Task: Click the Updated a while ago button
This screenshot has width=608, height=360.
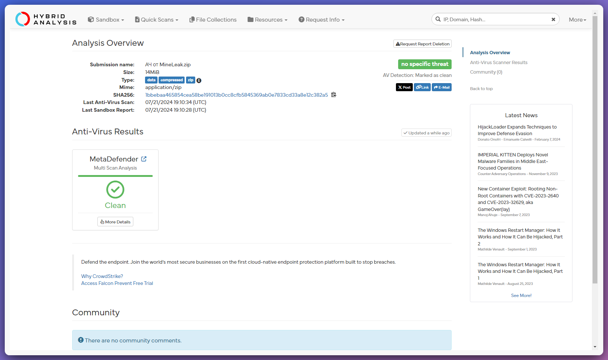Action: click(x=426, y=133)
